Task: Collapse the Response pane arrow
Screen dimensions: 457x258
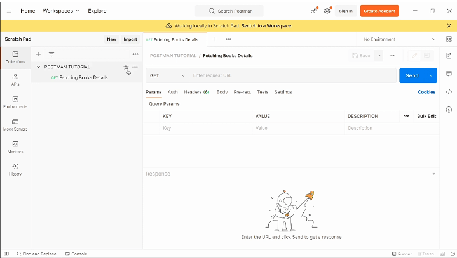Action: click(x=434, y=174)
